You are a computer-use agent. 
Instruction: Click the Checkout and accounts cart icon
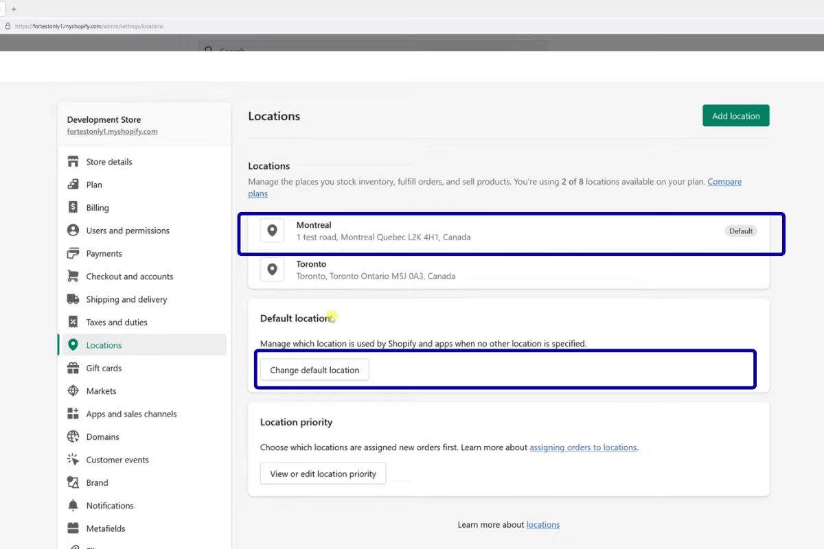tap(73, 277)
